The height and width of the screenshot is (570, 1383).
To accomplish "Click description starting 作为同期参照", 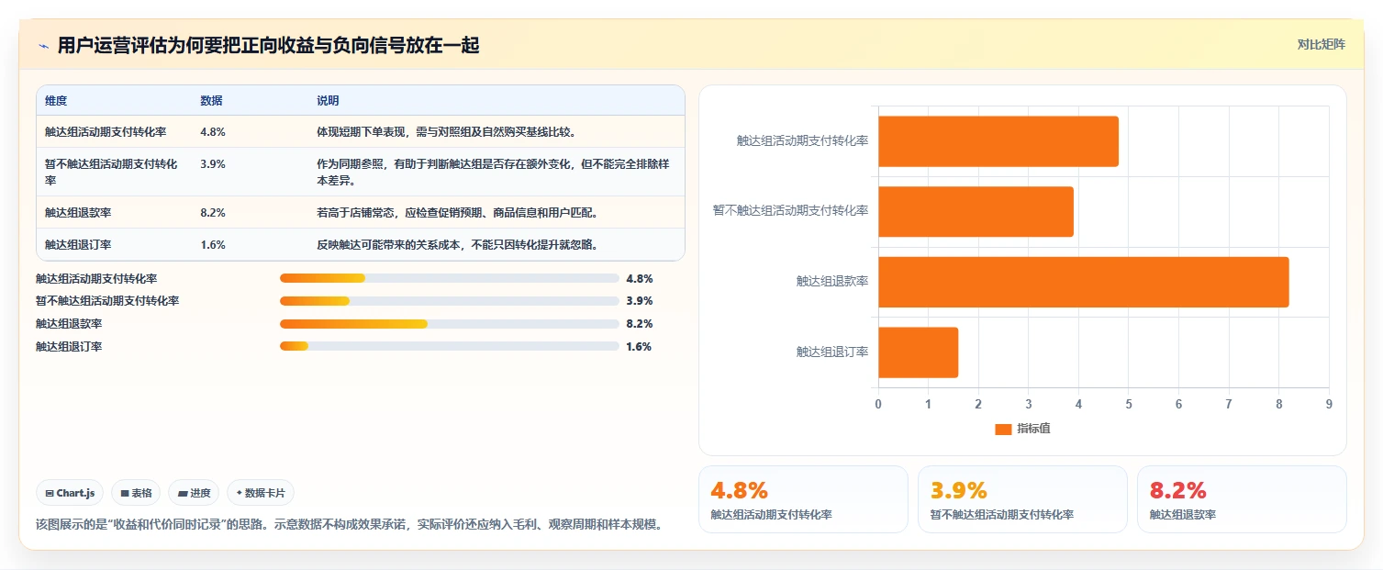I will [495, 173].
